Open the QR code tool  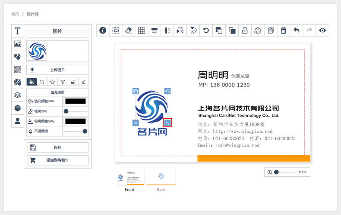coord(18,69)
